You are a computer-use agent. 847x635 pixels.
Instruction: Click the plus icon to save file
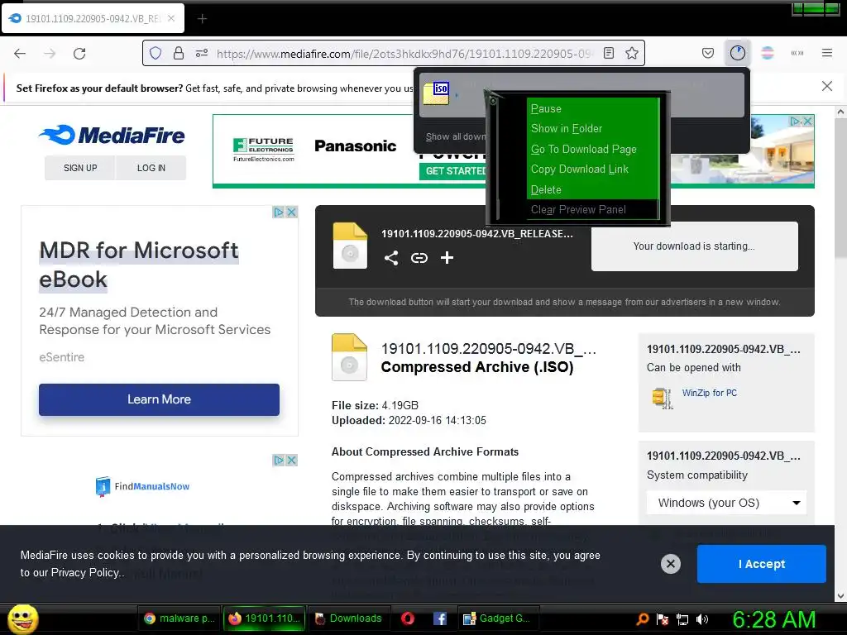click(447, 258)
